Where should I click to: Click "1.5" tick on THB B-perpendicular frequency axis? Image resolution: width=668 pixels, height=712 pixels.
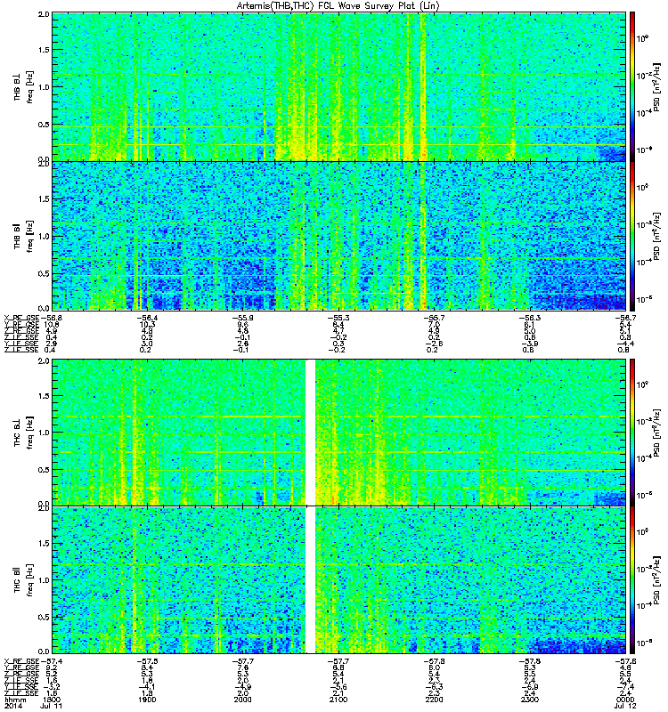[44, 50]
